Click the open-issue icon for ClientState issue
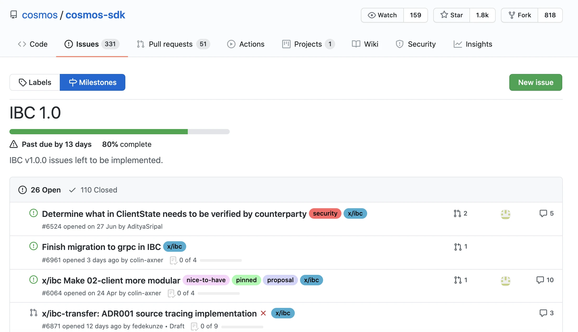 pyautogui.click(x=34, y=213)
